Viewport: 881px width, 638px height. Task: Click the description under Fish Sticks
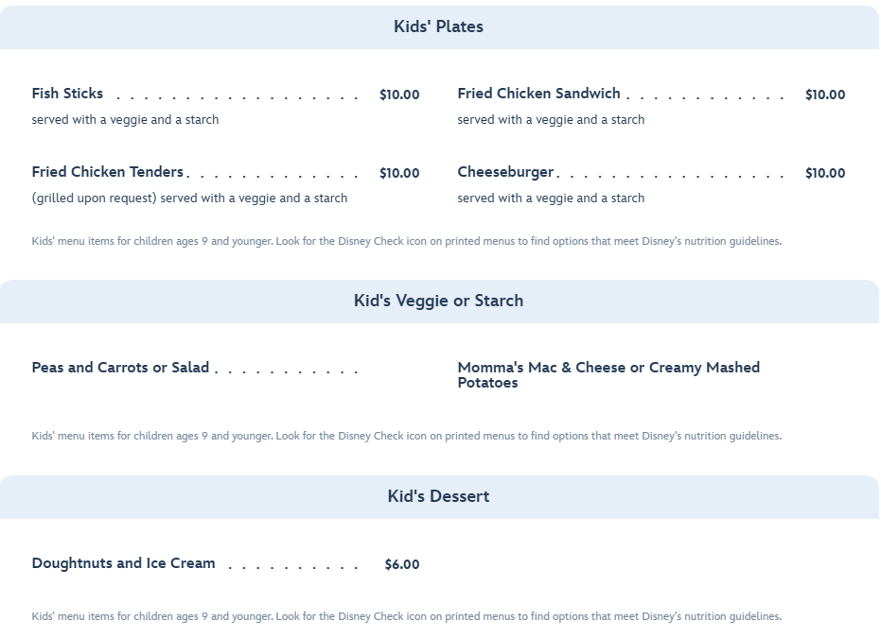point(125,120)
